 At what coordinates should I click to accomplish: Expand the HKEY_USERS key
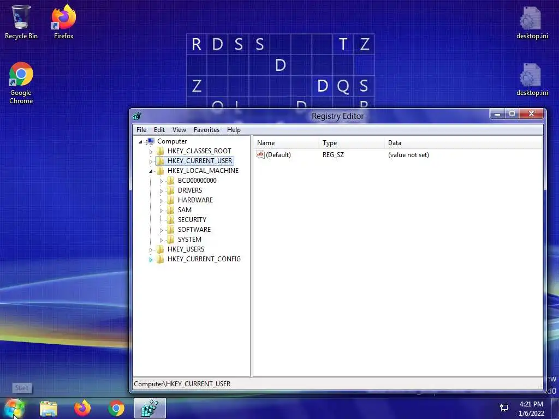151,250
